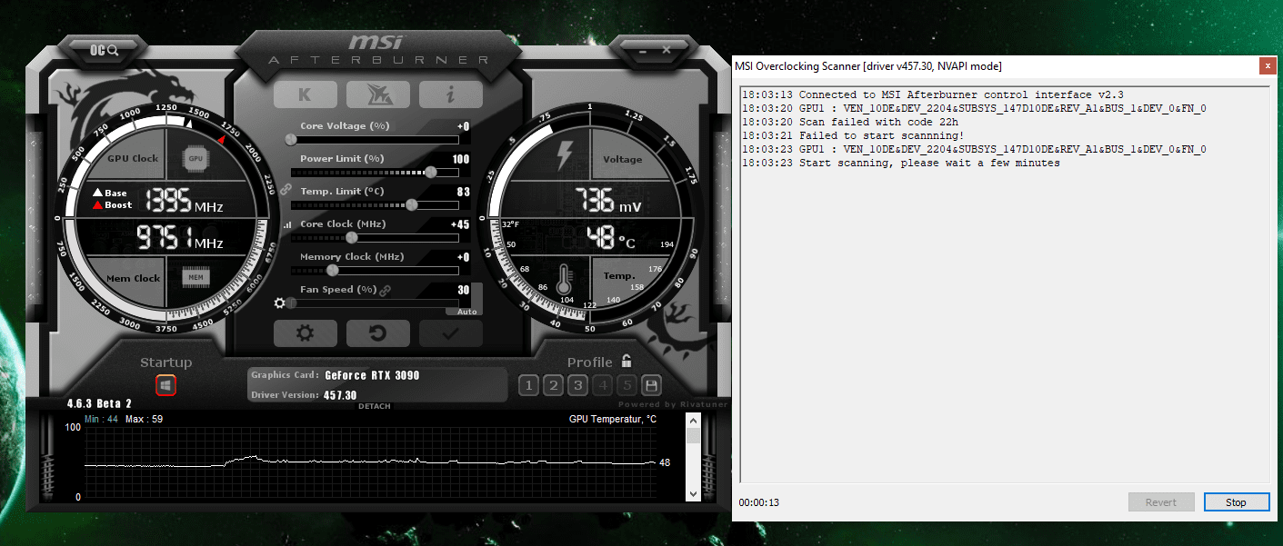Click driver version 457.30 value
Screen dimensions: 1283x546
340,395
